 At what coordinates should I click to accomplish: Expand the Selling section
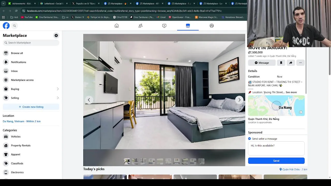coord(31,98)
